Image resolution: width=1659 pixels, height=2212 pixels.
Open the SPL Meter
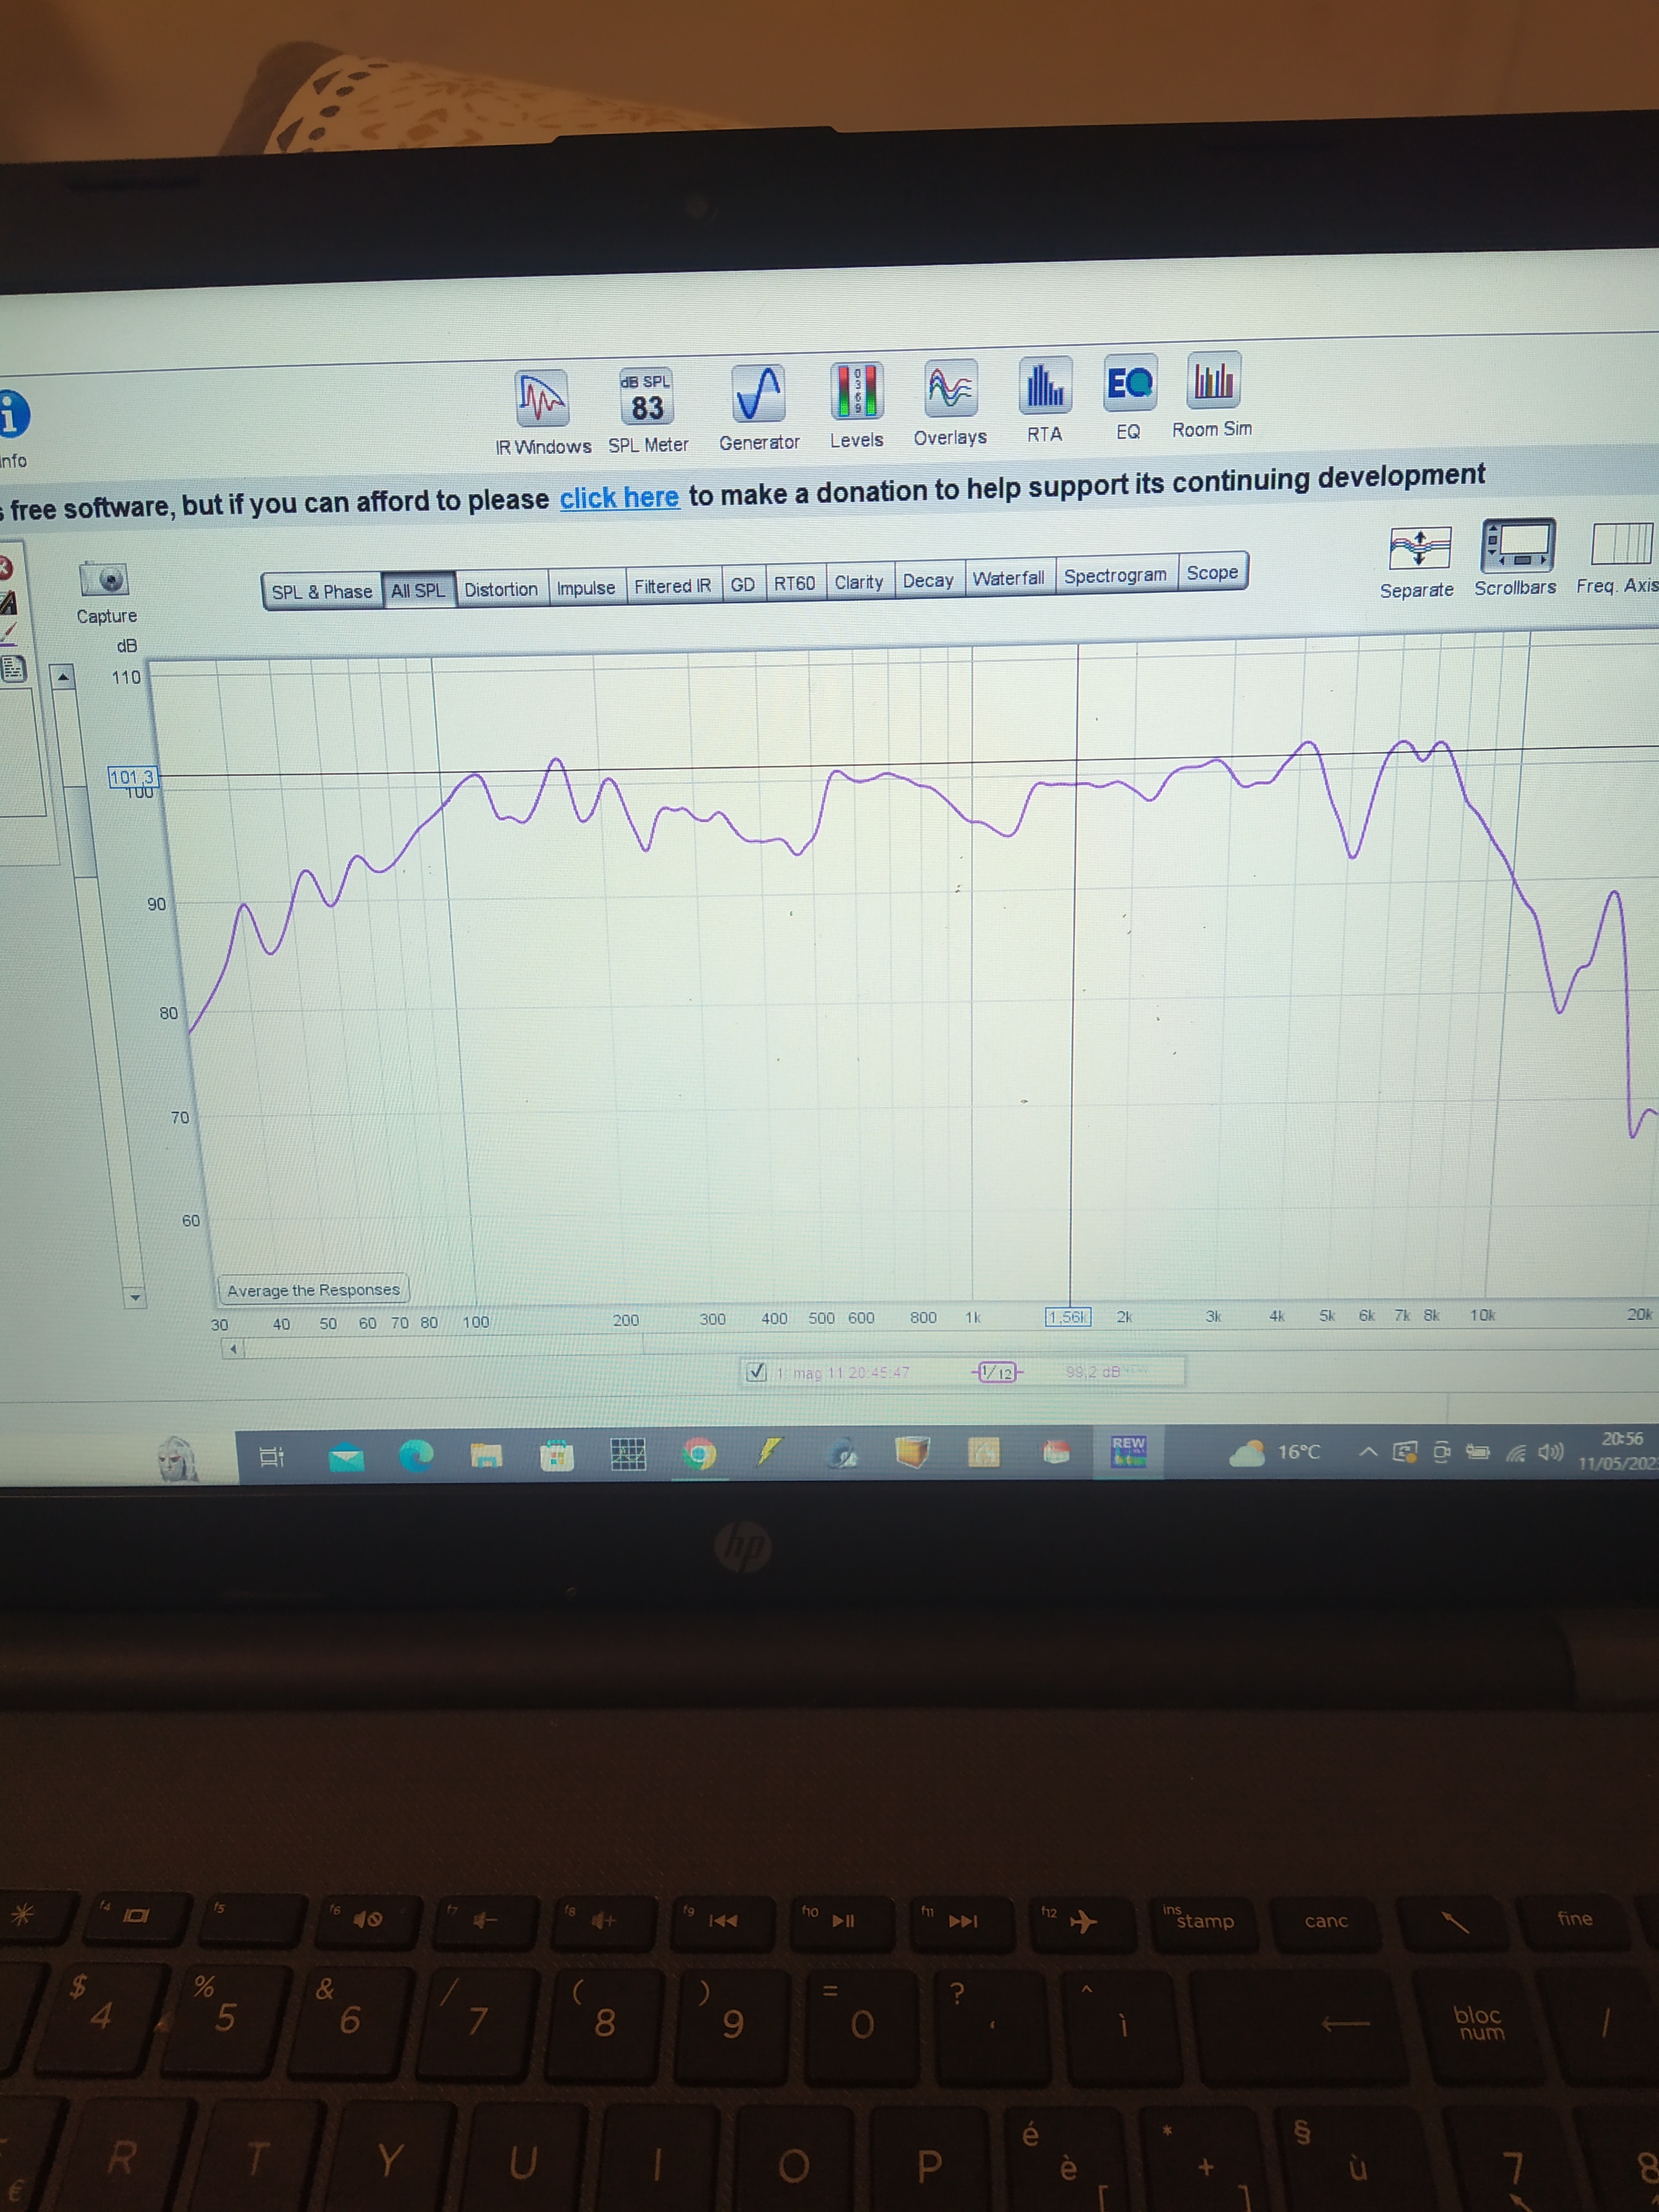[x=647, y=410]
